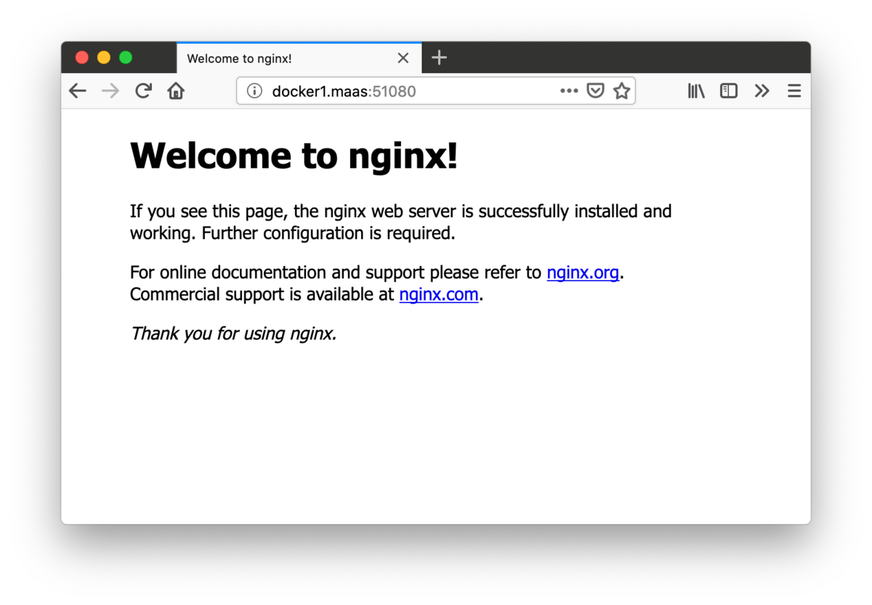Close the Welcome to nginx! tab
This screenshot has height=605, width=872.
[x=403, y=58]
